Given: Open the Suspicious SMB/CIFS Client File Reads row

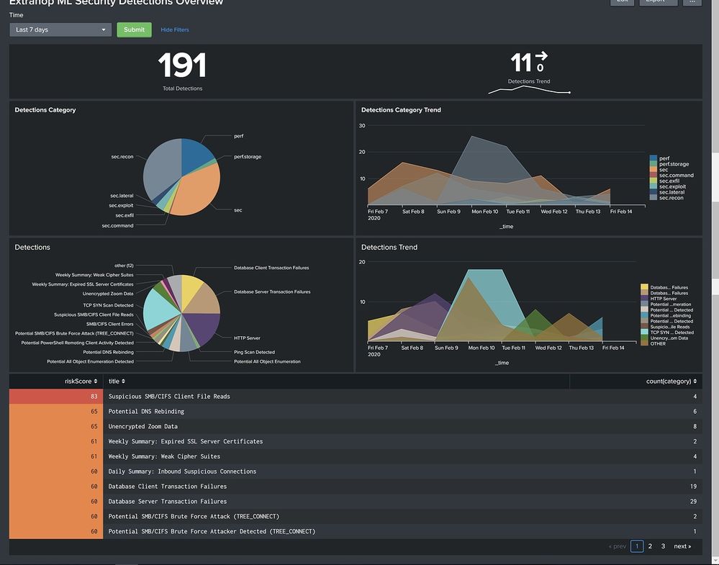Looking at the screenshot, I should (x=169, y=397).
